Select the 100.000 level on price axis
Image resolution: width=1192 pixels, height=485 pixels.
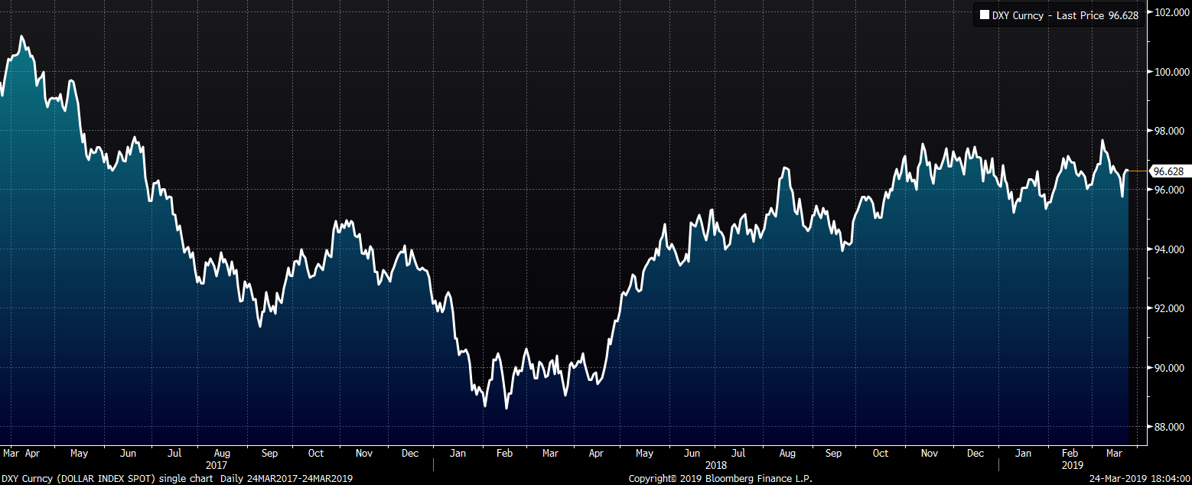pos(1169,72)
